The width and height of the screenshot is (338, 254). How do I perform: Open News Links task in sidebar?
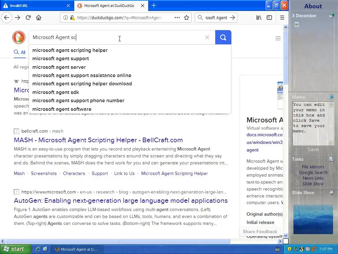tap(313, 178)
